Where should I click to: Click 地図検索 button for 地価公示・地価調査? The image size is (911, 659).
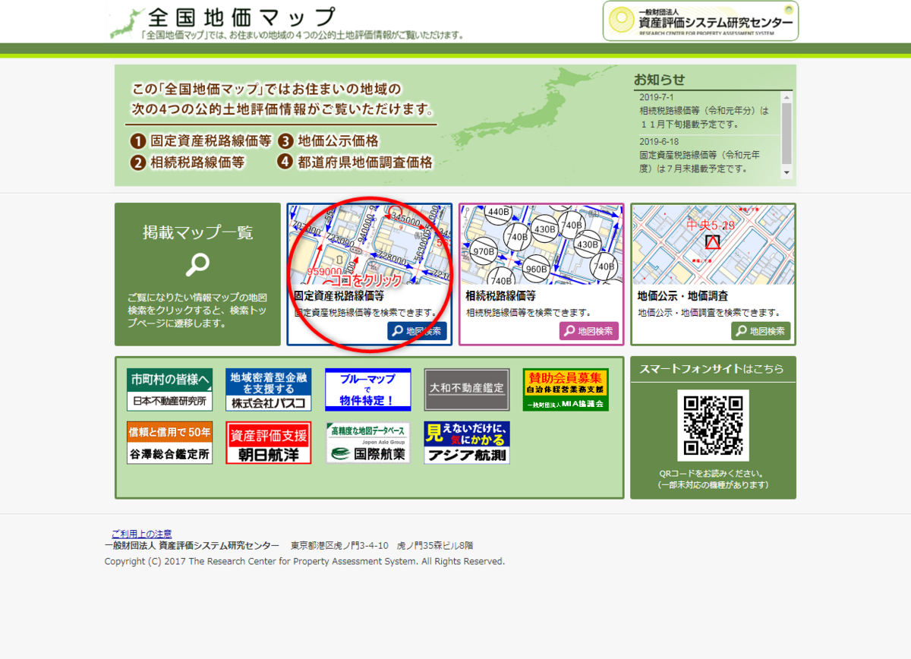pos(761,331)
